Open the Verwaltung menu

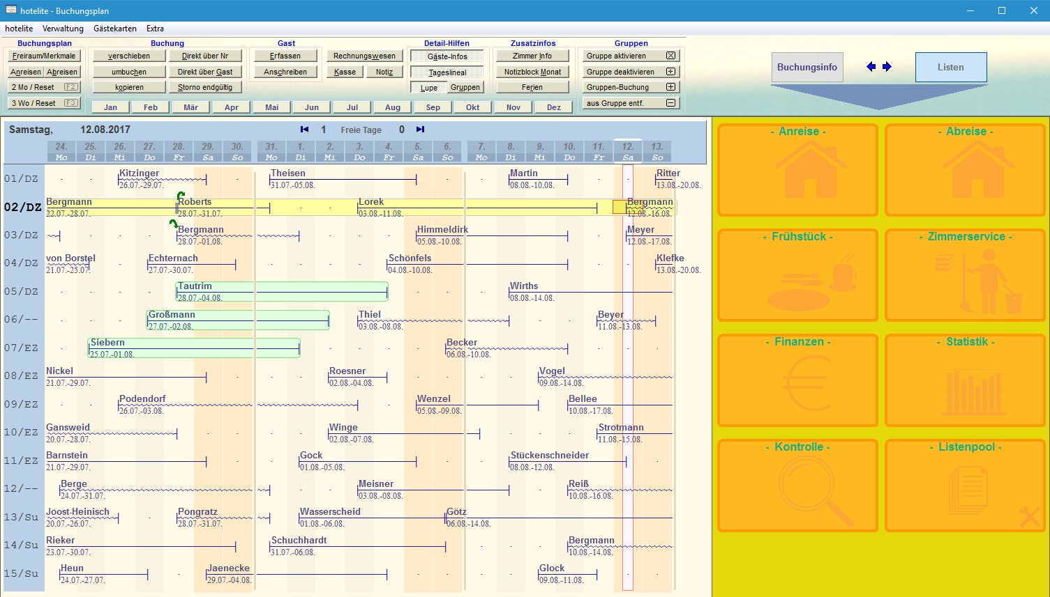[63, 29]
